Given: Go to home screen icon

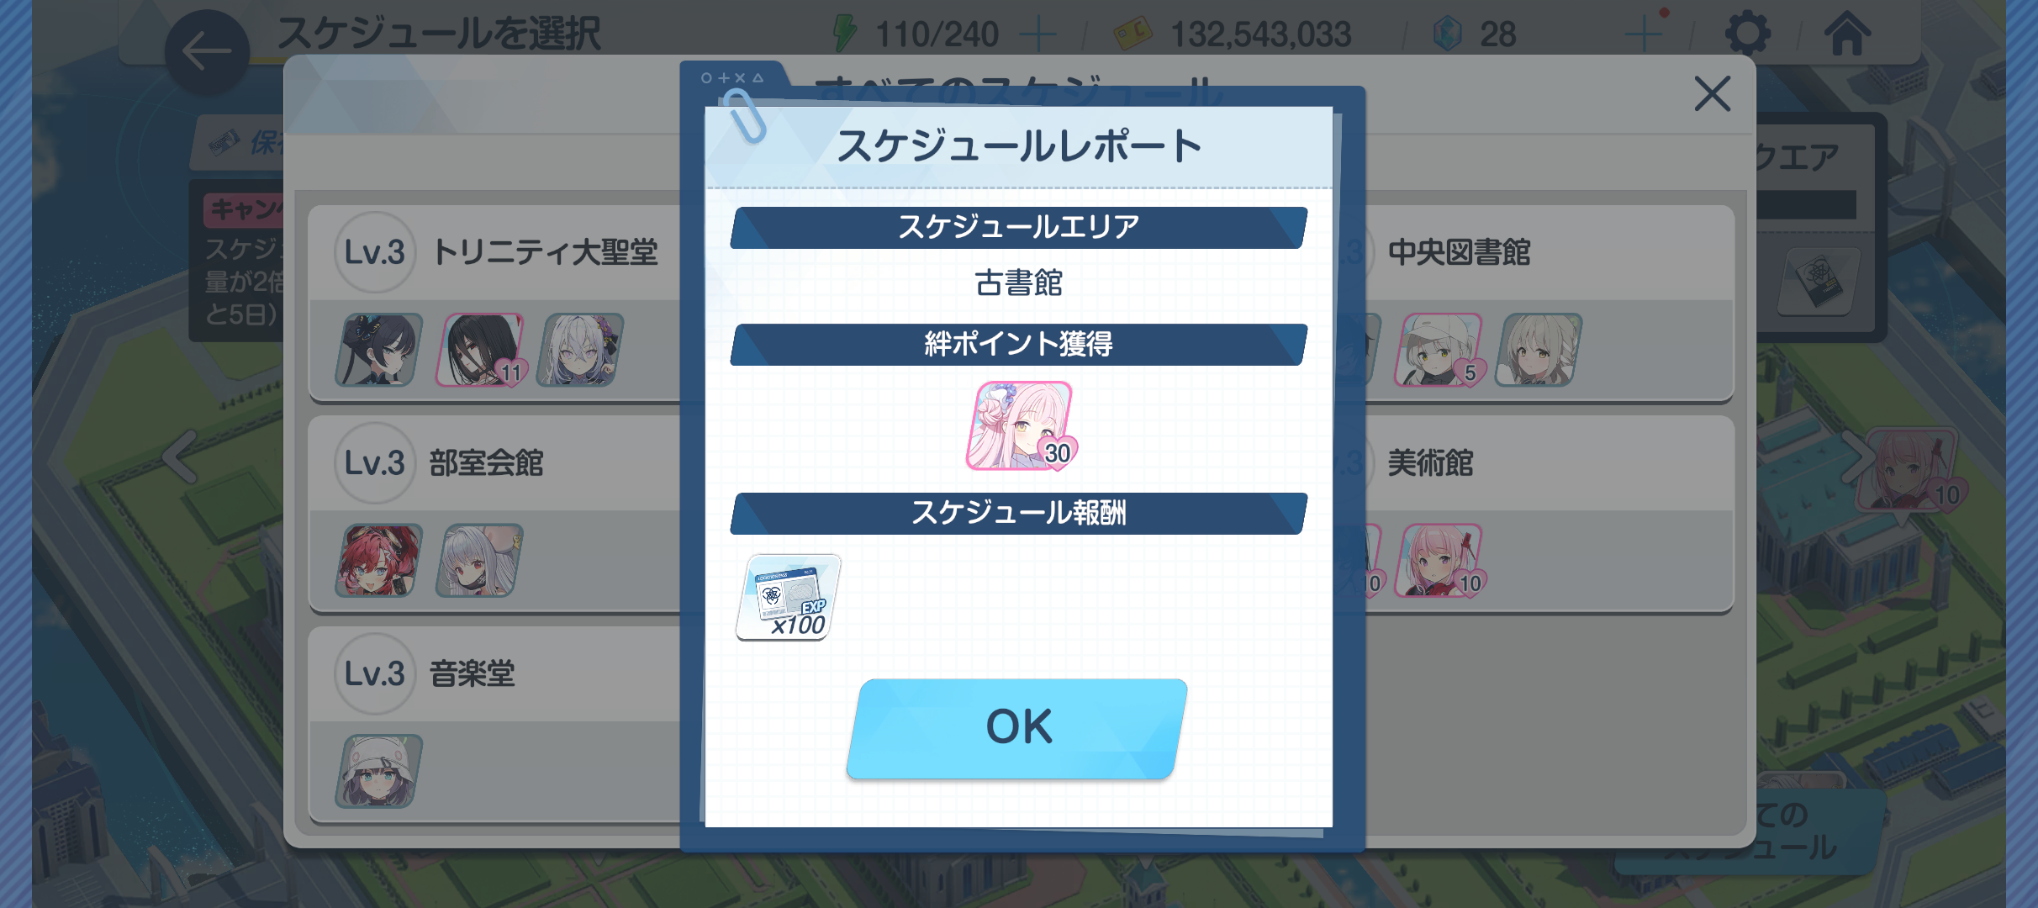Looking at the screenshot, I should 1847,34.
